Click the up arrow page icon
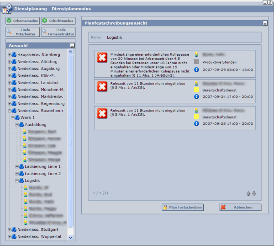 248,193
